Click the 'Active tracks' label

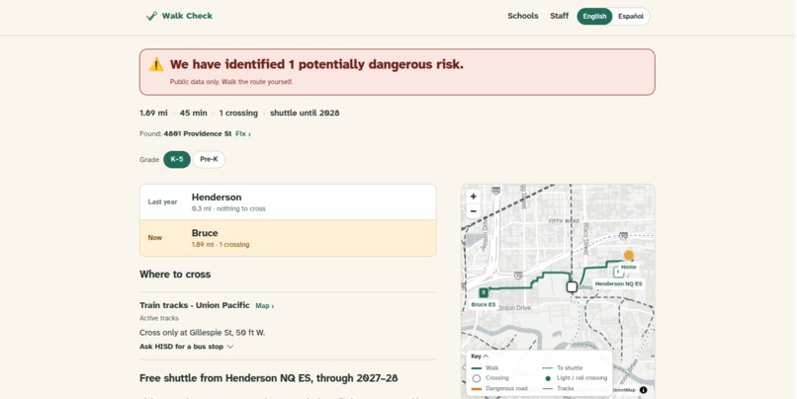pyautogui.click(x=159, y=318)
